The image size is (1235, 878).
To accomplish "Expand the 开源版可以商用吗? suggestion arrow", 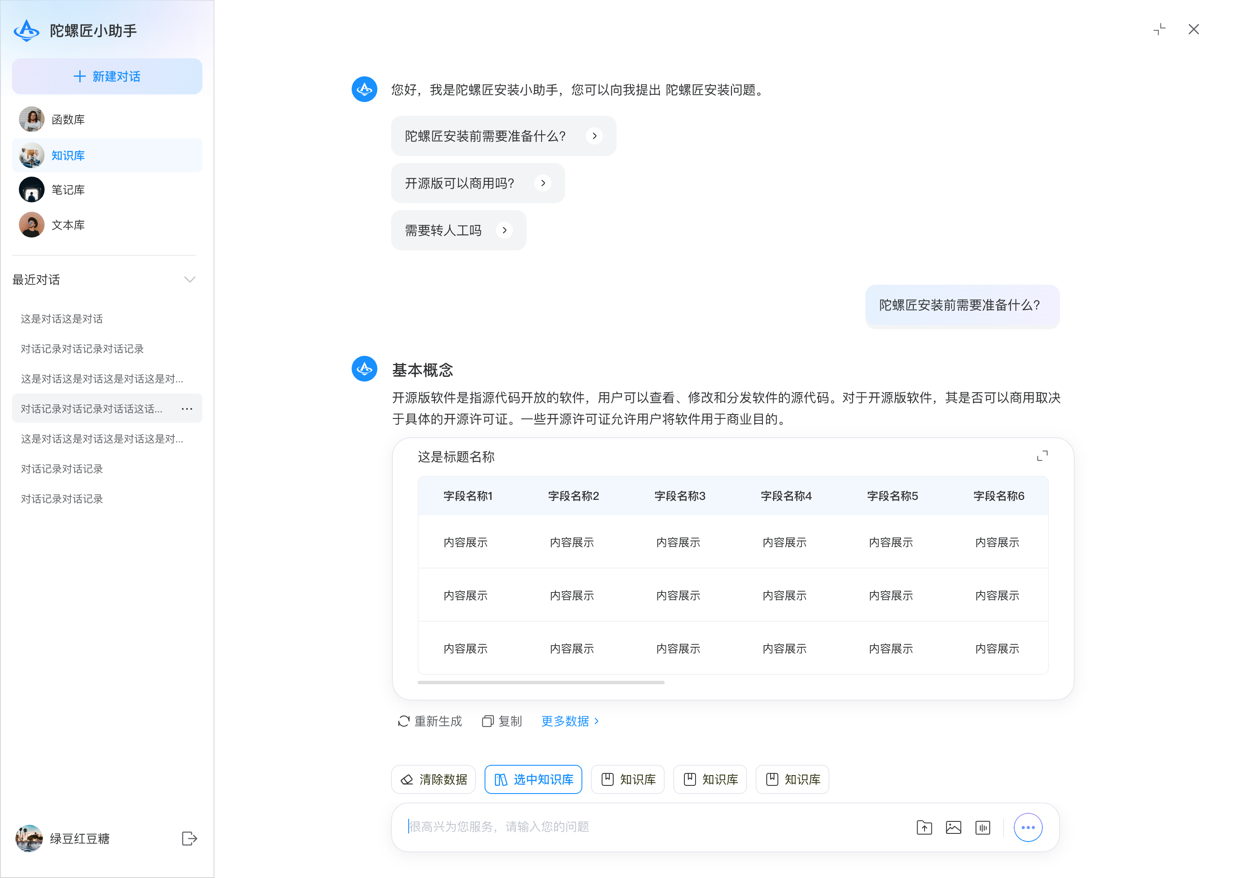I will pos(543,183).
